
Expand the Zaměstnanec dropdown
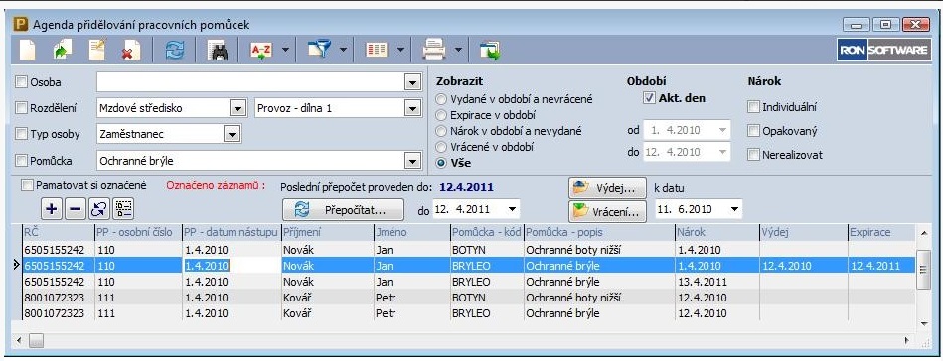tap(232, 135)
